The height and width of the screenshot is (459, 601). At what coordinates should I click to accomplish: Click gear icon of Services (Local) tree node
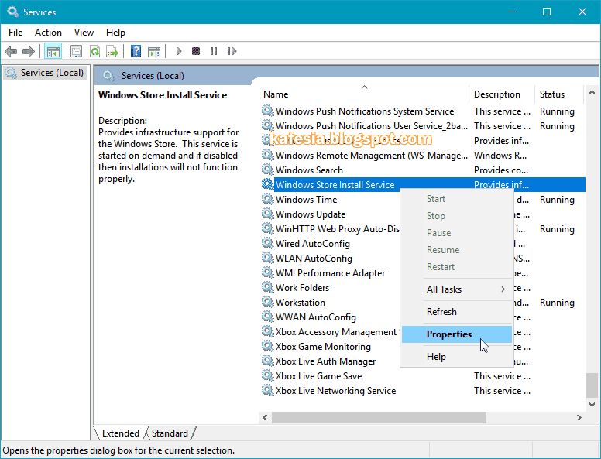click(x=11, y=73)
